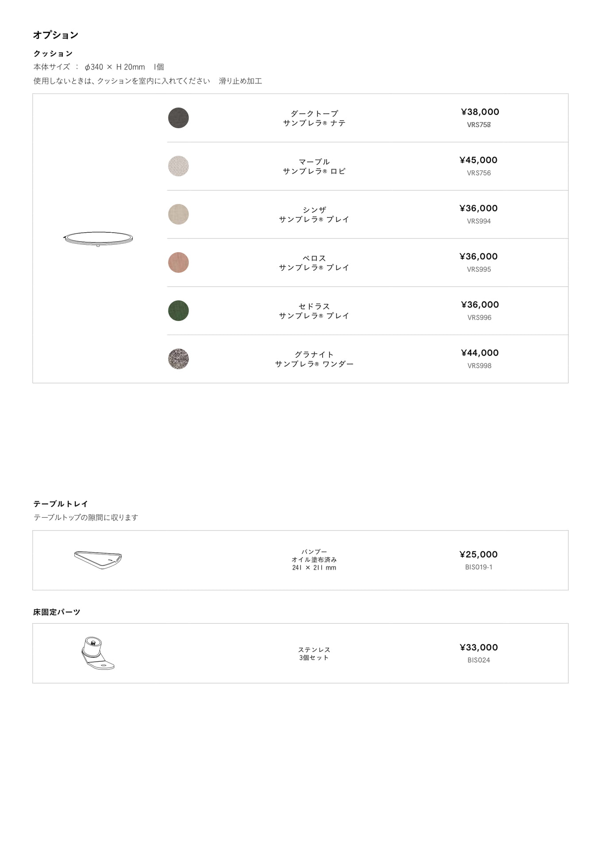Click product code VRS994
The width and height of the screenshot is (601, 851).
click(479, 221)
